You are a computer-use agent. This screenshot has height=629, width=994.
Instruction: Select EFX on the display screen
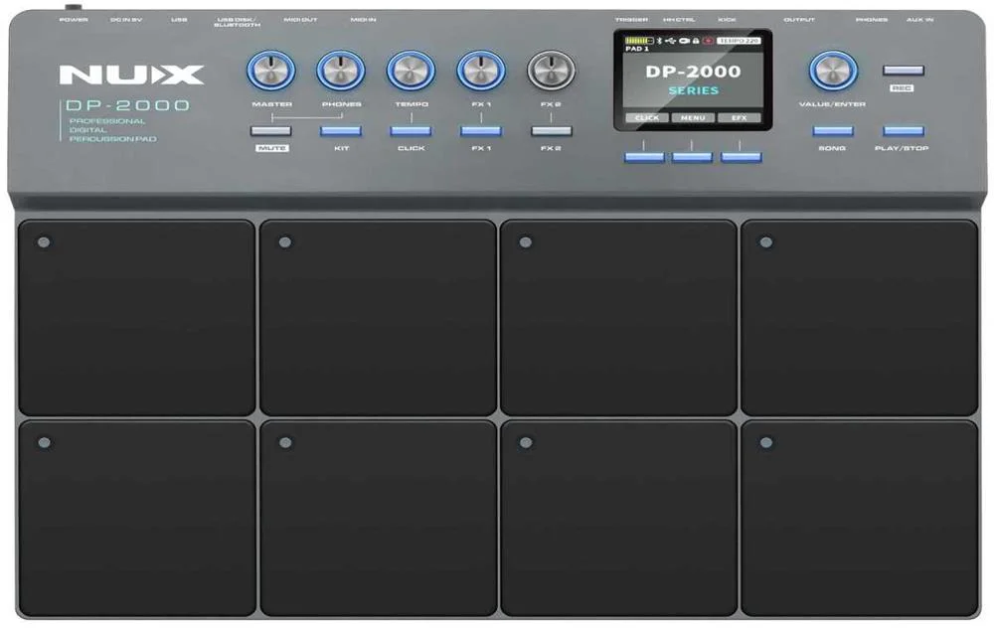click(x=740, y=118)
